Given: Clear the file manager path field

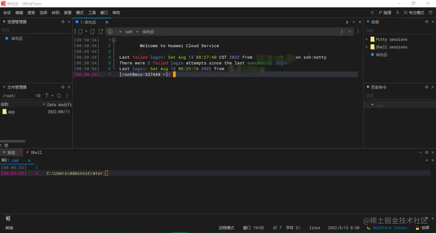Looking at the screenshot, I should [38, 96].
